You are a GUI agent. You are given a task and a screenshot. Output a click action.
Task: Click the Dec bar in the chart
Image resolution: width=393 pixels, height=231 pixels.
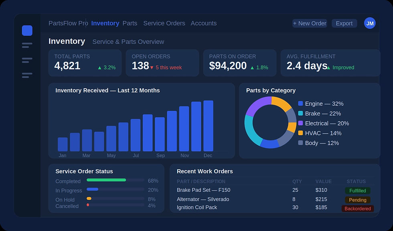[x=208, y=126]
